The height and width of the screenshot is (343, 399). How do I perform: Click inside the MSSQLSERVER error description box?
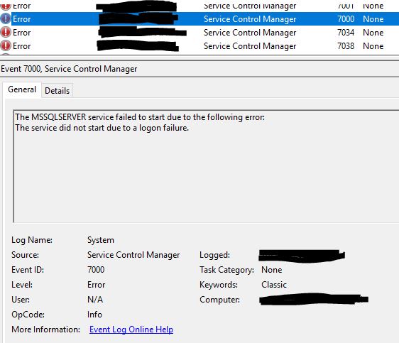[x=206, y=166]
